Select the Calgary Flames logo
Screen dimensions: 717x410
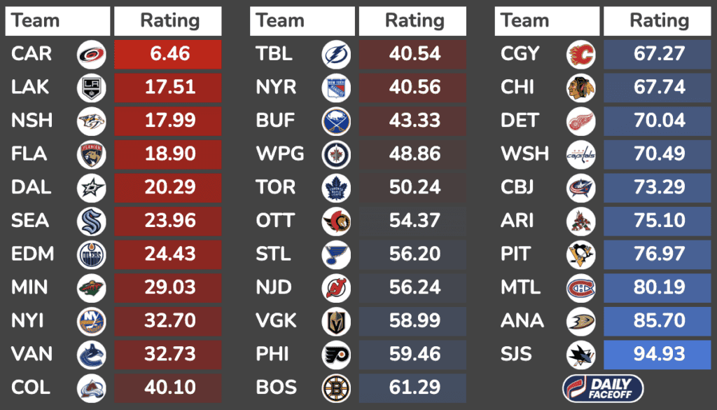click(x=580, y=54)
